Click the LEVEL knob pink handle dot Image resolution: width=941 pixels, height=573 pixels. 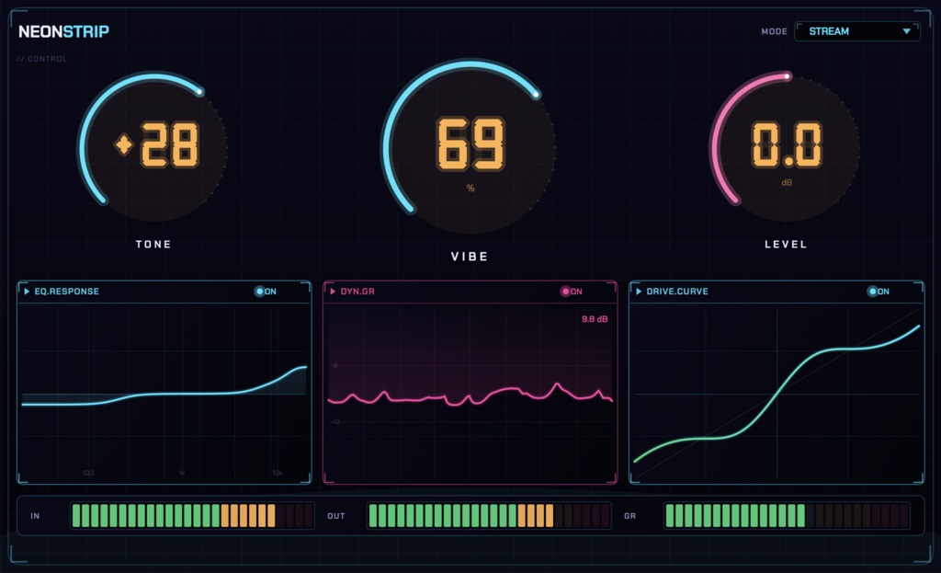tap(787, 76)
